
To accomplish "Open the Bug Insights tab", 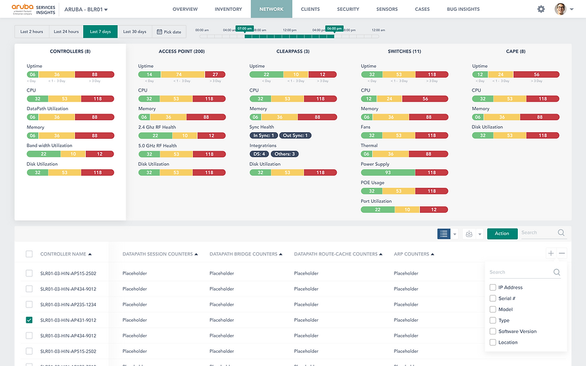I will 463,9.
